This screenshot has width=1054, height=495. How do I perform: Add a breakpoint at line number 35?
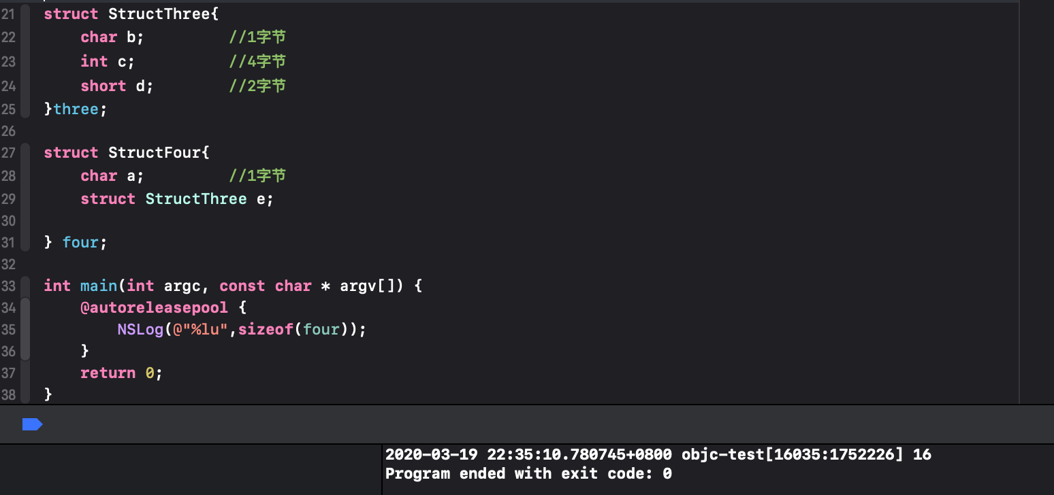(x=8, y=330)
